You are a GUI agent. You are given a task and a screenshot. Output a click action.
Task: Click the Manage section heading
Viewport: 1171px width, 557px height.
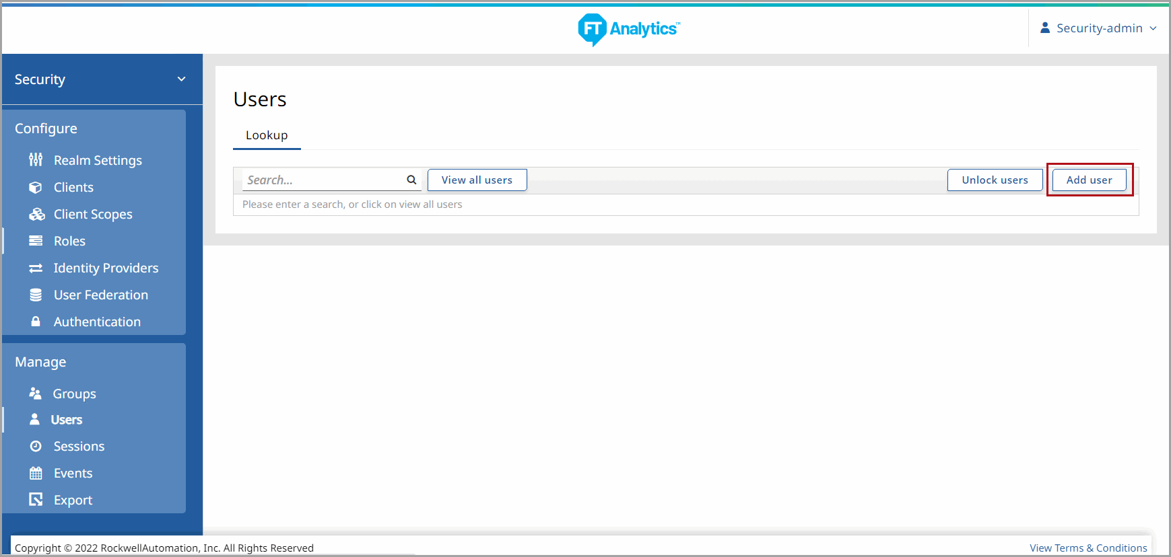tap(40, 362)
